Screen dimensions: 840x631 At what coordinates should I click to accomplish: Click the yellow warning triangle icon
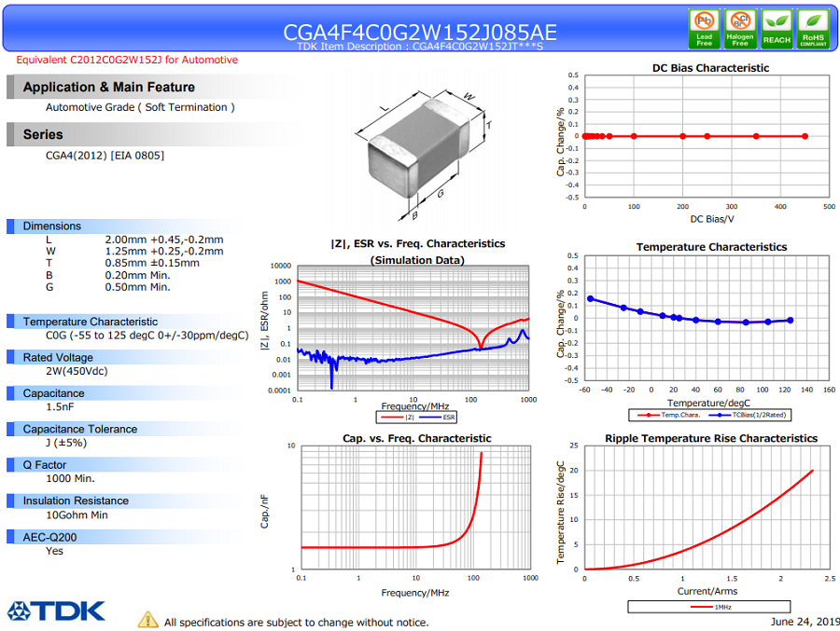pos(147,620)
